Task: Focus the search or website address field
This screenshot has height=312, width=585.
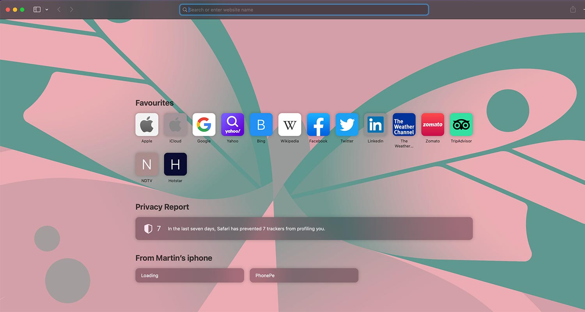Action: 304,10
